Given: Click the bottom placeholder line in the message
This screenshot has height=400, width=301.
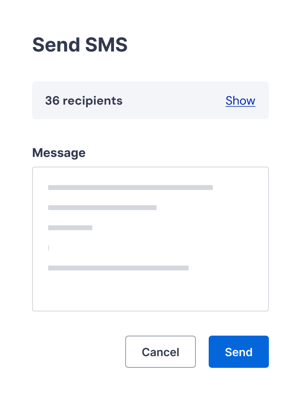Looking at the screenshot, I should (x=118, y=268).
